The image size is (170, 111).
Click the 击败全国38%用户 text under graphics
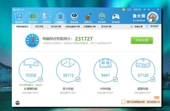(x=68, y=93)
